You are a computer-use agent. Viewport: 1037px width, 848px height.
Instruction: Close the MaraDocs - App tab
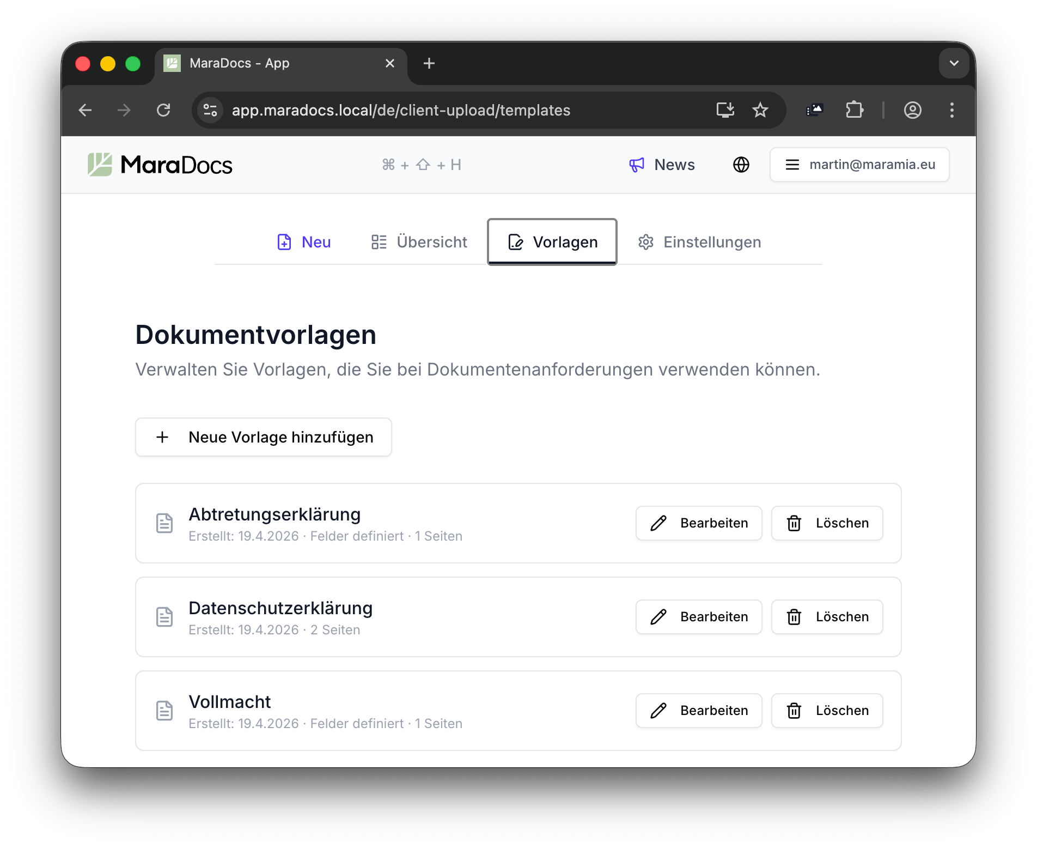pyautogui.click(x=390, y=63)
